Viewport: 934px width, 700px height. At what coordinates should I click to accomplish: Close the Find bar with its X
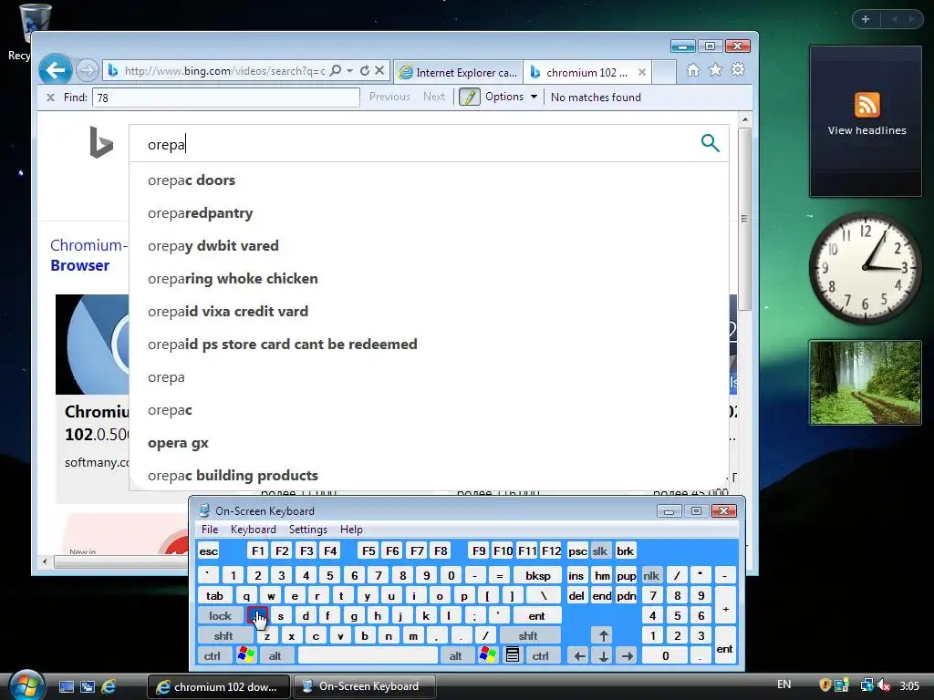click(51, 98)
